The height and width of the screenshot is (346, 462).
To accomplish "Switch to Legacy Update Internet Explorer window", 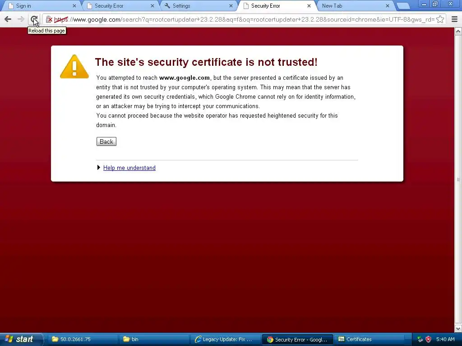I will pos(226,339).
